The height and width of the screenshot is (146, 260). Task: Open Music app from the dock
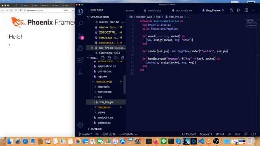point(115,141)
